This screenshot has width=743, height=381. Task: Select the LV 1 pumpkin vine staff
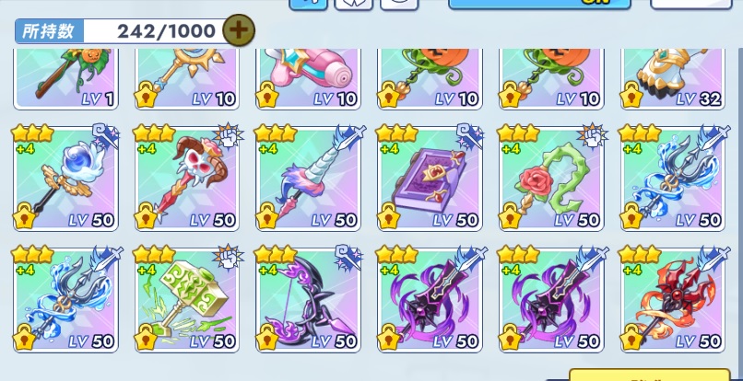pyautogui.click(x=65, y=79)
